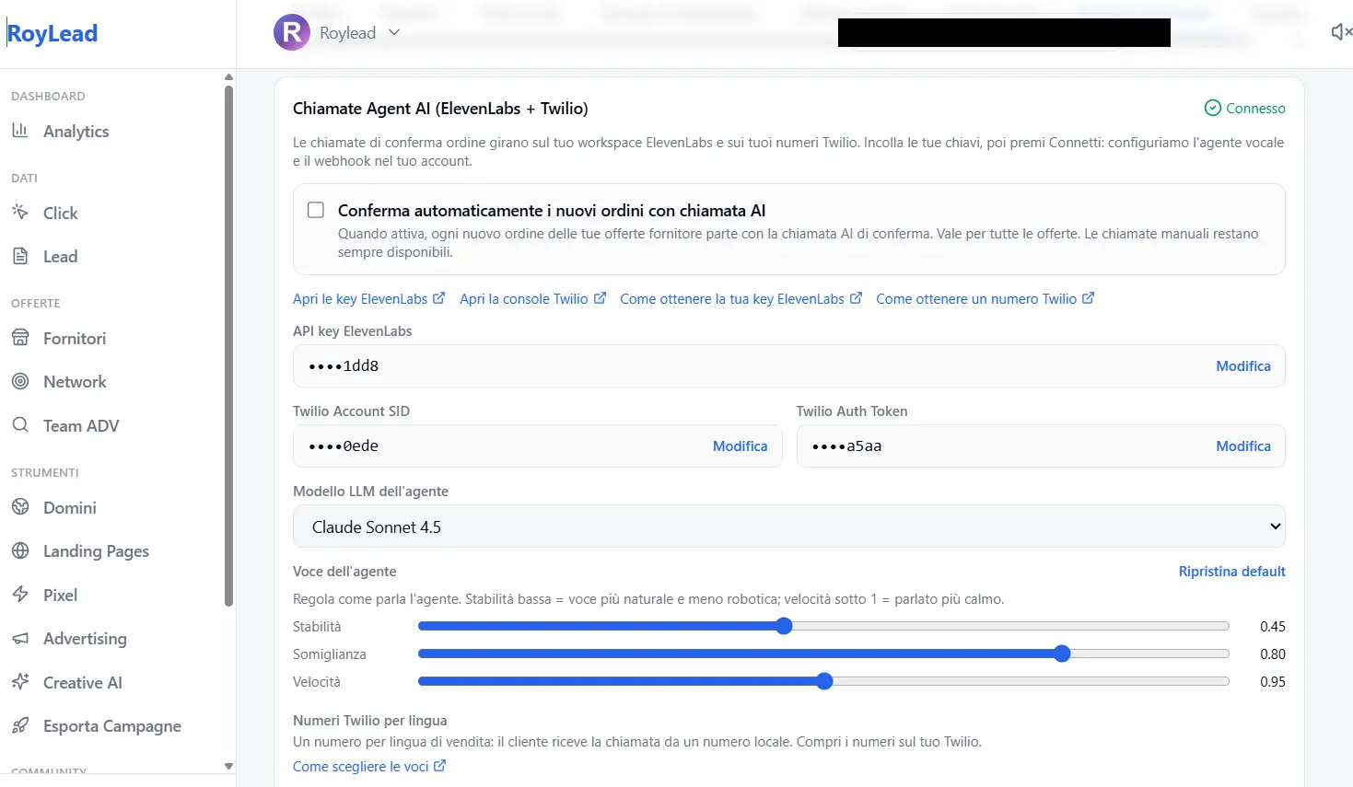Select the Click cursor icon in sidebar
Screen dimensions: 1353x787
(20, 213)
